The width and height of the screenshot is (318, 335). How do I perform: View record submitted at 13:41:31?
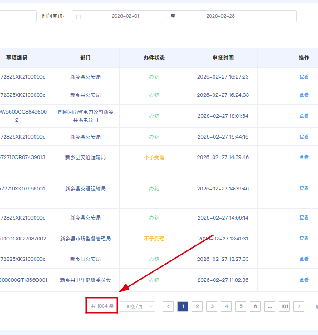pyautogui.click(x=304, y=239)
